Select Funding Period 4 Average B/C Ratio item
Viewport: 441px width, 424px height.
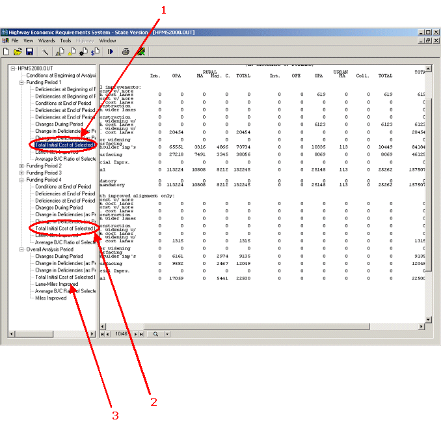point(65,242)
